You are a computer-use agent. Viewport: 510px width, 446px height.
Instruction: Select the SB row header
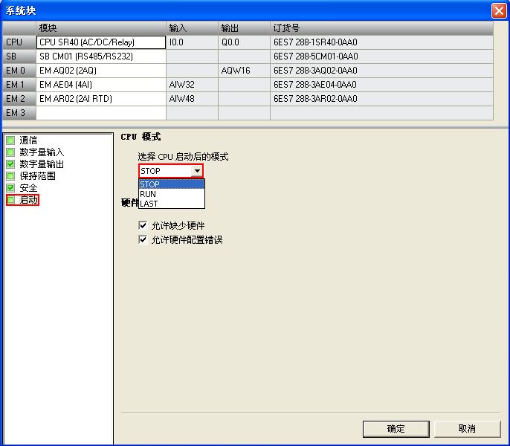(19, 56)
